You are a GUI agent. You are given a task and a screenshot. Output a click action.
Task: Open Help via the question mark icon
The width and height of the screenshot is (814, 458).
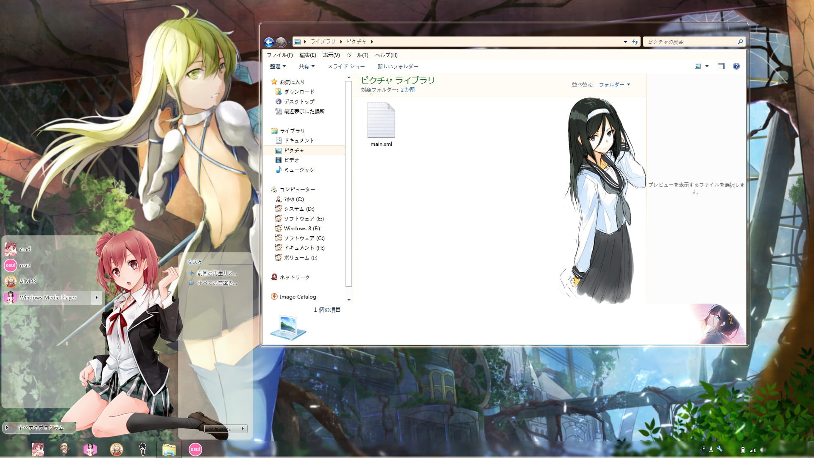[x=736, y=66]
